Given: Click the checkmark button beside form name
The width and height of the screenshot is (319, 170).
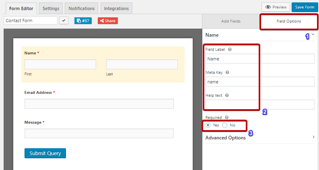Looking at the screenshot, I should pyautogui.click(x=64, y=21).
